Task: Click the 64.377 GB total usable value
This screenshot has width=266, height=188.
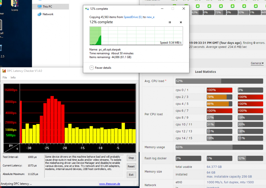Action: pos(214,167)
